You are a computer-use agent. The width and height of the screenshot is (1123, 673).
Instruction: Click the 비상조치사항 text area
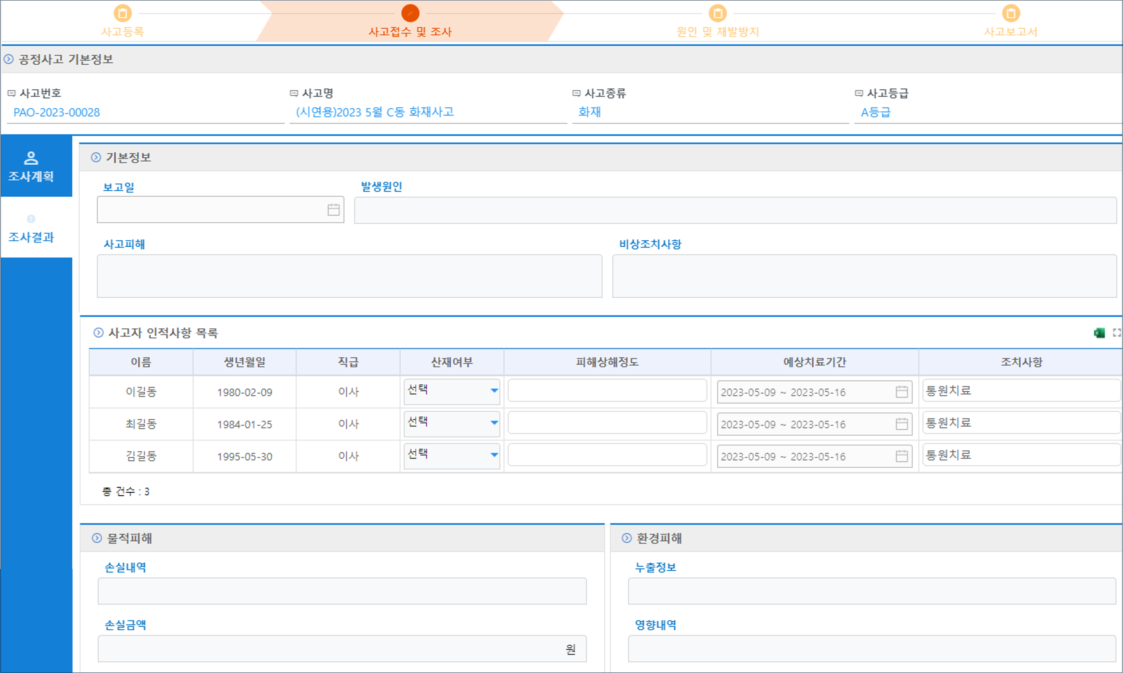click(x=864, y=276)
